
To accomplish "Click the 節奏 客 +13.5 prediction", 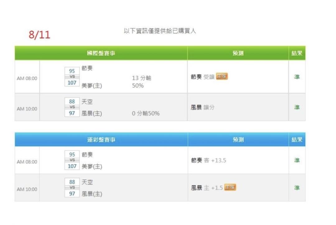I will 208,160.
